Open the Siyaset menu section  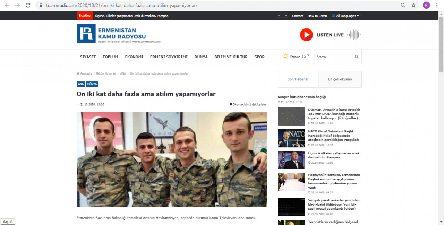pyautogui.click(x=88, y=57)
